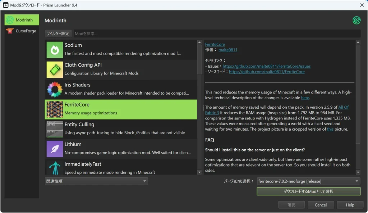Switch to the CurseForge tab
The image size is (368, 213).
[x=22, y=31]
